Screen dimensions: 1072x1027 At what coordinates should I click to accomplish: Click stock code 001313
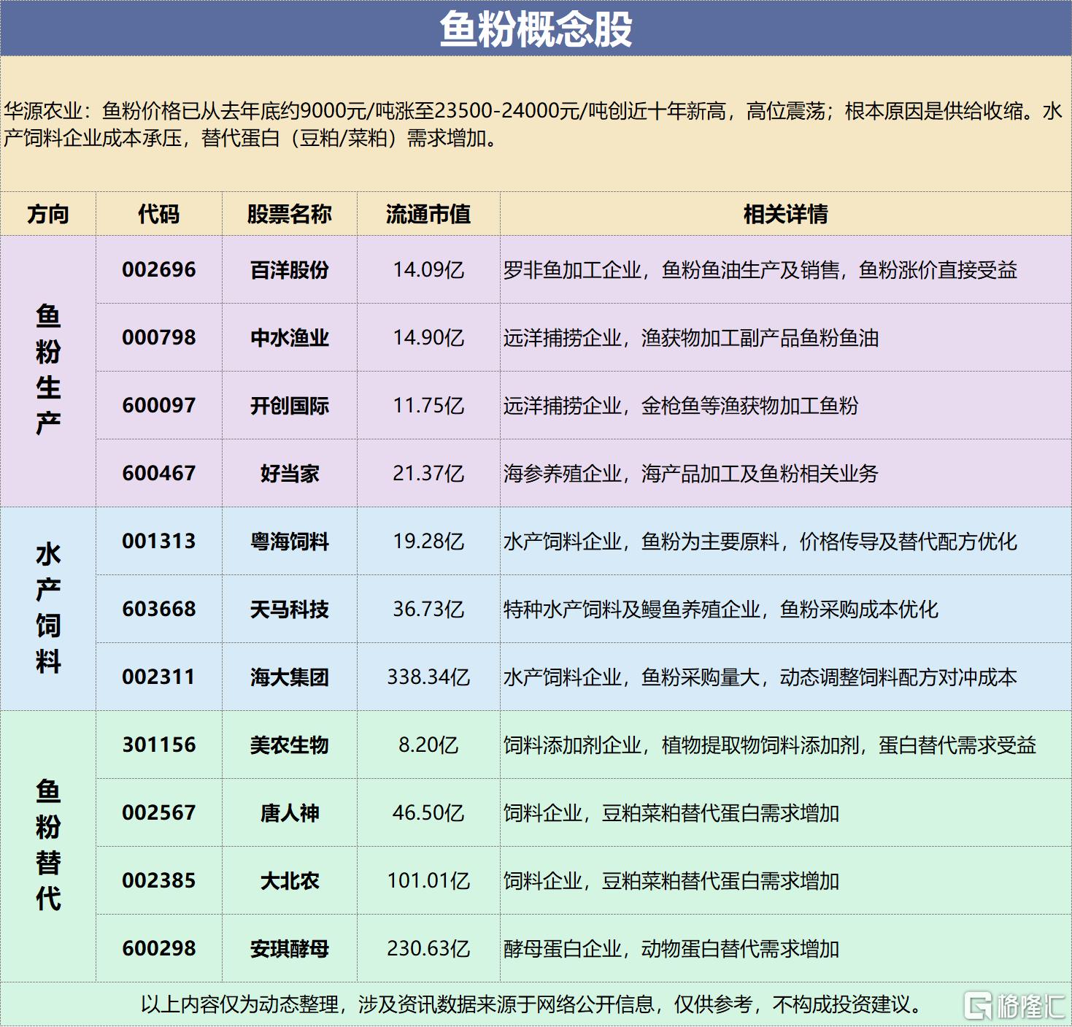[x=159, y=542]
